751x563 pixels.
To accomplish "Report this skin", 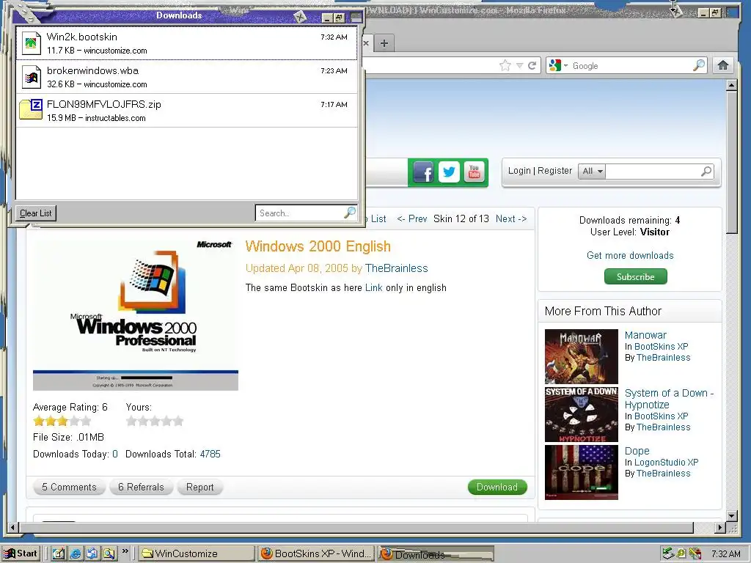I will [199, 487].
